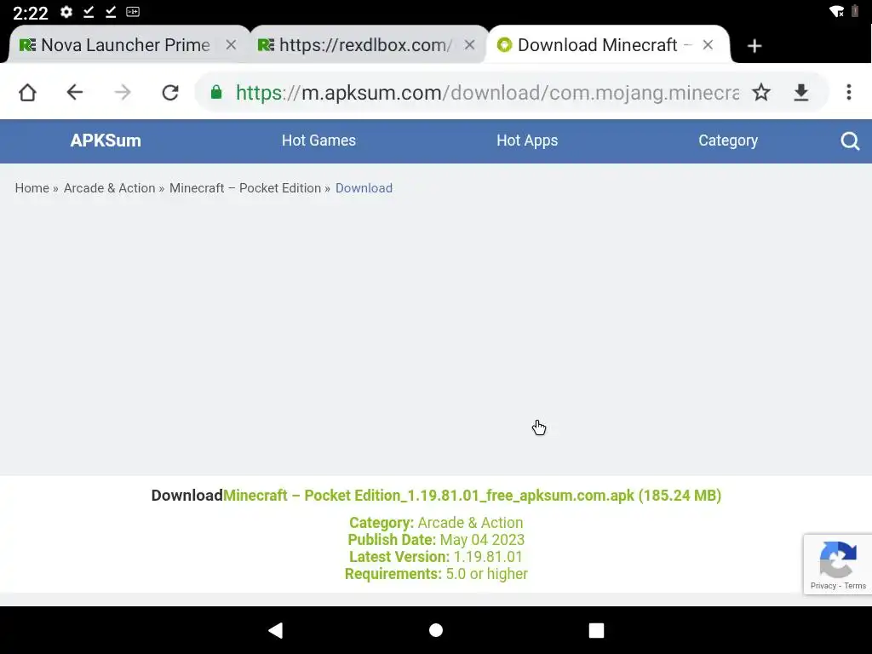Click Category: Arcade & Action text

(x=436, y=523)
